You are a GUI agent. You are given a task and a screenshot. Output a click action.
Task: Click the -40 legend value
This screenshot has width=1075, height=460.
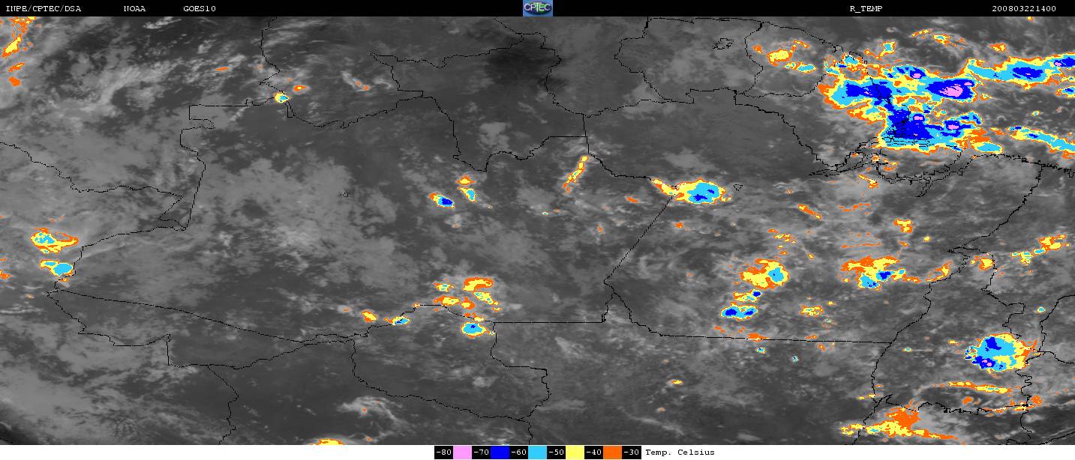click(594, 453)
